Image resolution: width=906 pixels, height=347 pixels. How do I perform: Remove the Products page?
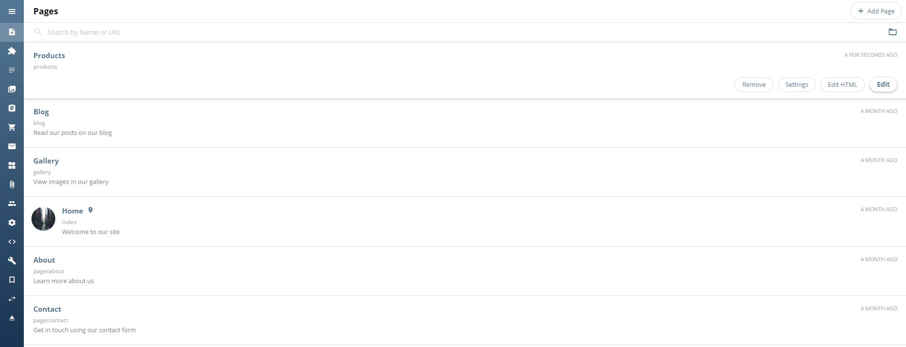click(753, 84)
